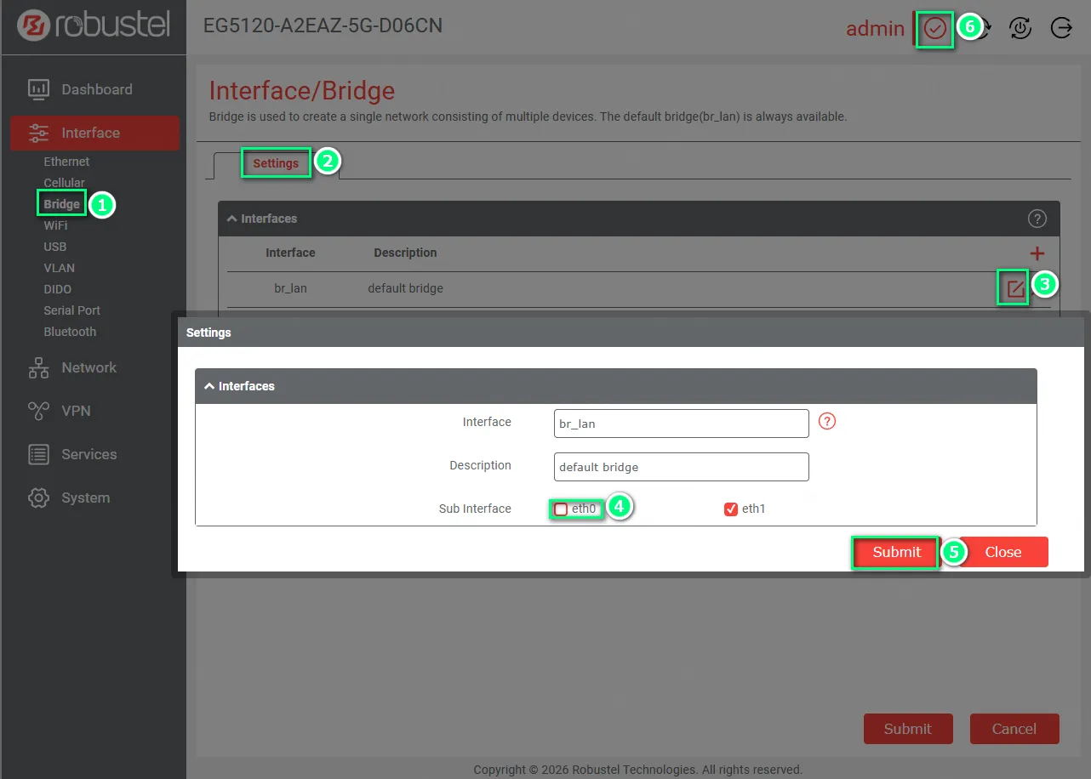Select VLAN in Interface submenu

point(59,268)
